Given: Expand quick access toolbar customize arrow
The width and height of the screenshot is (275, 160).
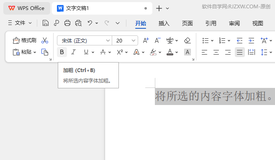Looking at the screenshot, I should tap(118, 23).
